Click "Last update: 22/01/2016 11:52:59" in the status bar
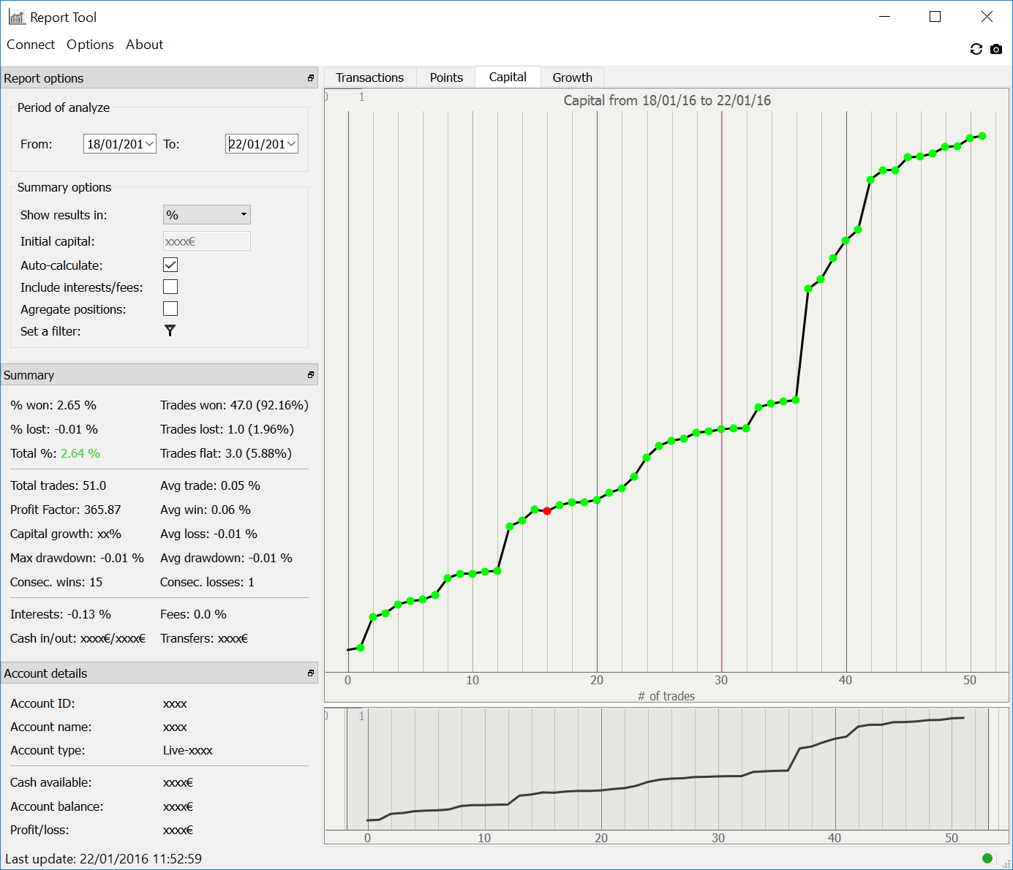The height and width of the screenshot is (870, 1013). point(103,859)
